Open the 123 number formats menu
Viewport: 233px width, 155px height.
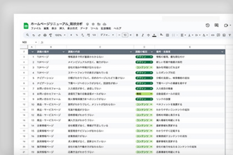[94, 35]
